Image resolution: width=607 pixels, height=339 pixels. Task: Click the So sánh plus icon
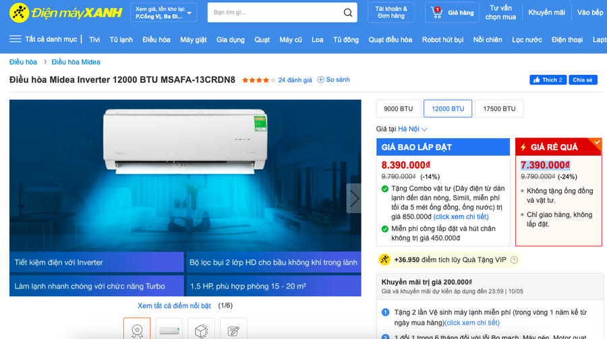pyautogui.click(x=320, y=80)
